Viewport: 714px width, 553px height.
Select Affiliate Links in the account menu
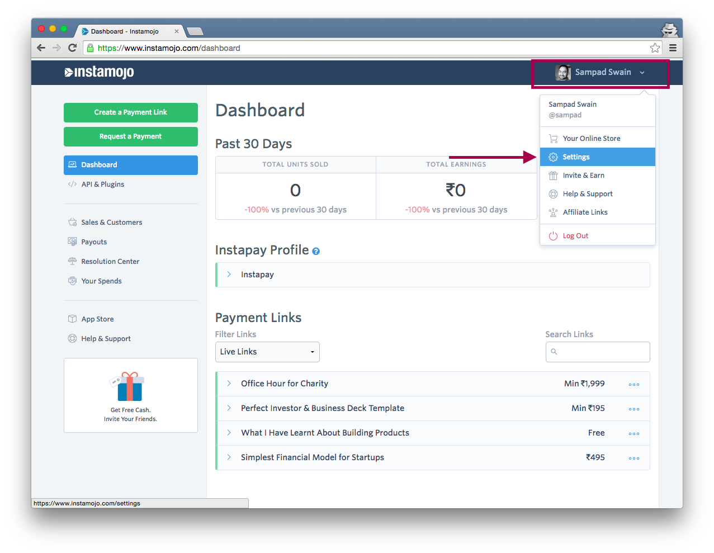point(598,212)
